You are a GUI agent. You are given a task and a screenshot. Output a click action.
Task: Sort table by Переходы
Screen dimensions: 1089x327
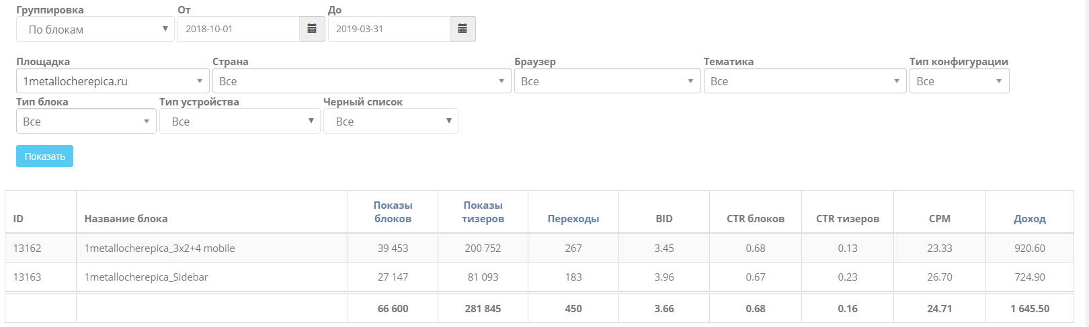573,219
